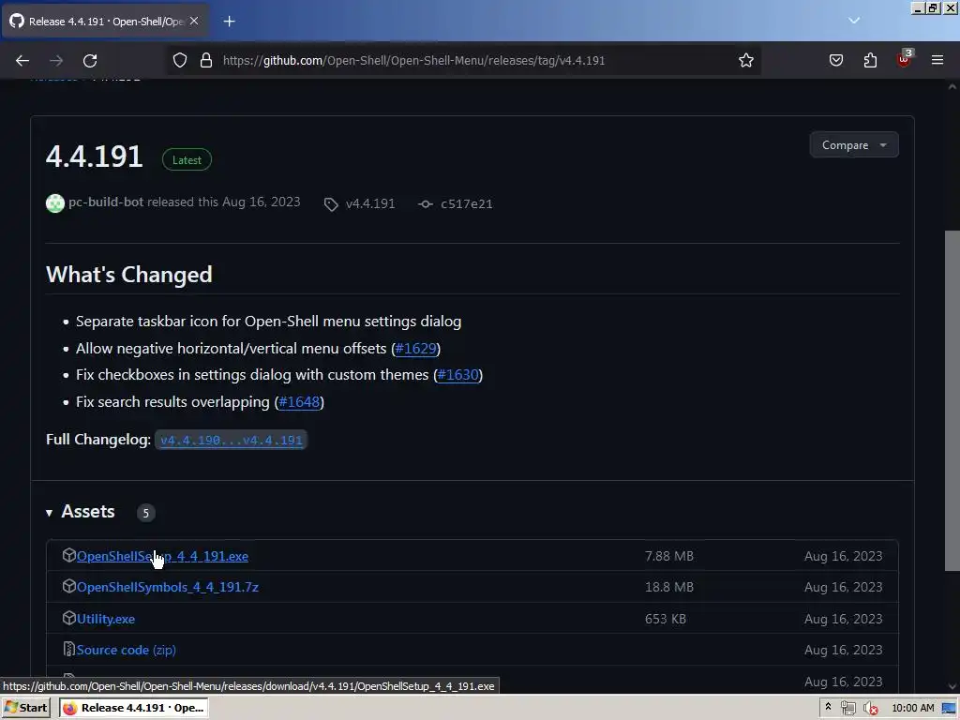The image size is (960, 720).
Task: Open tracking protection shield icon
Action: coord(179,60)
